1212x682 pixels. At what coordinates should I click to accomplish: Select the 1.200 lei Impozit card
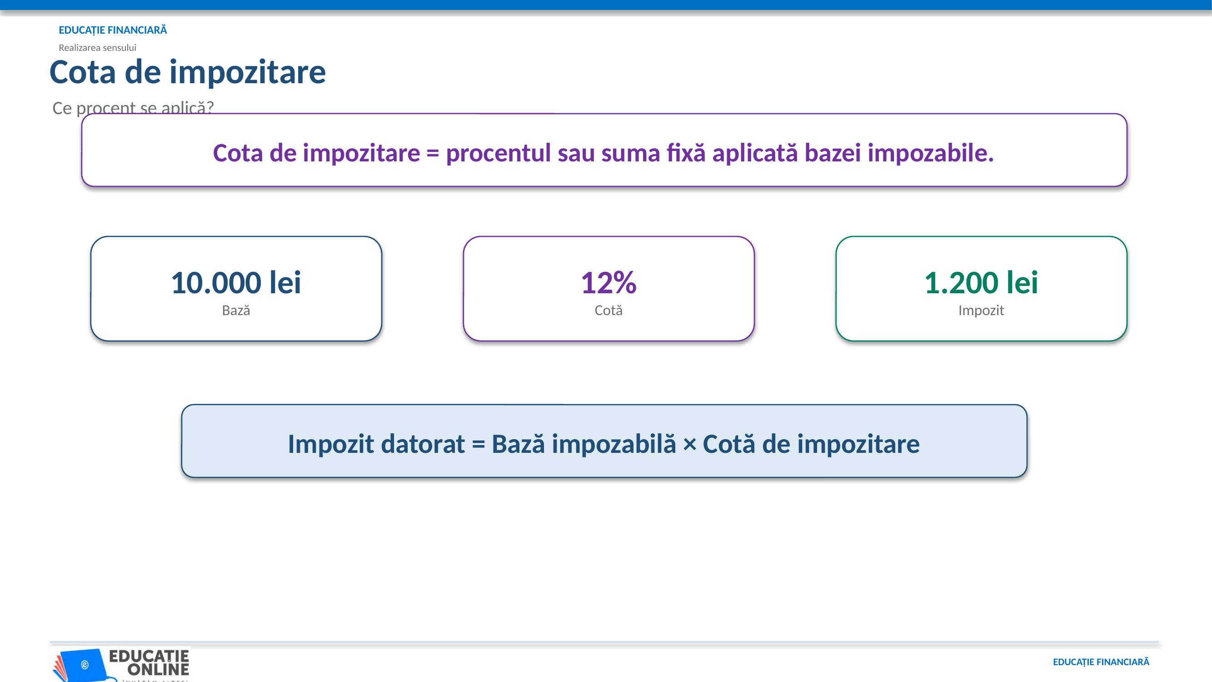coord(981,289)
